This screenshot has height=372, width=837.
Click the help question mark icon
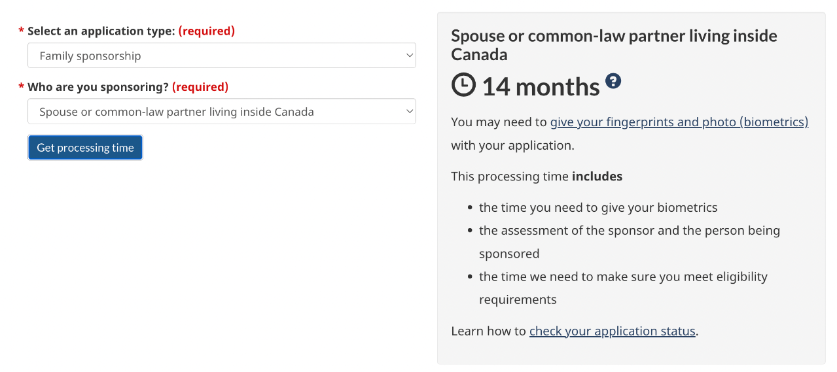click(x=613, y=81)
